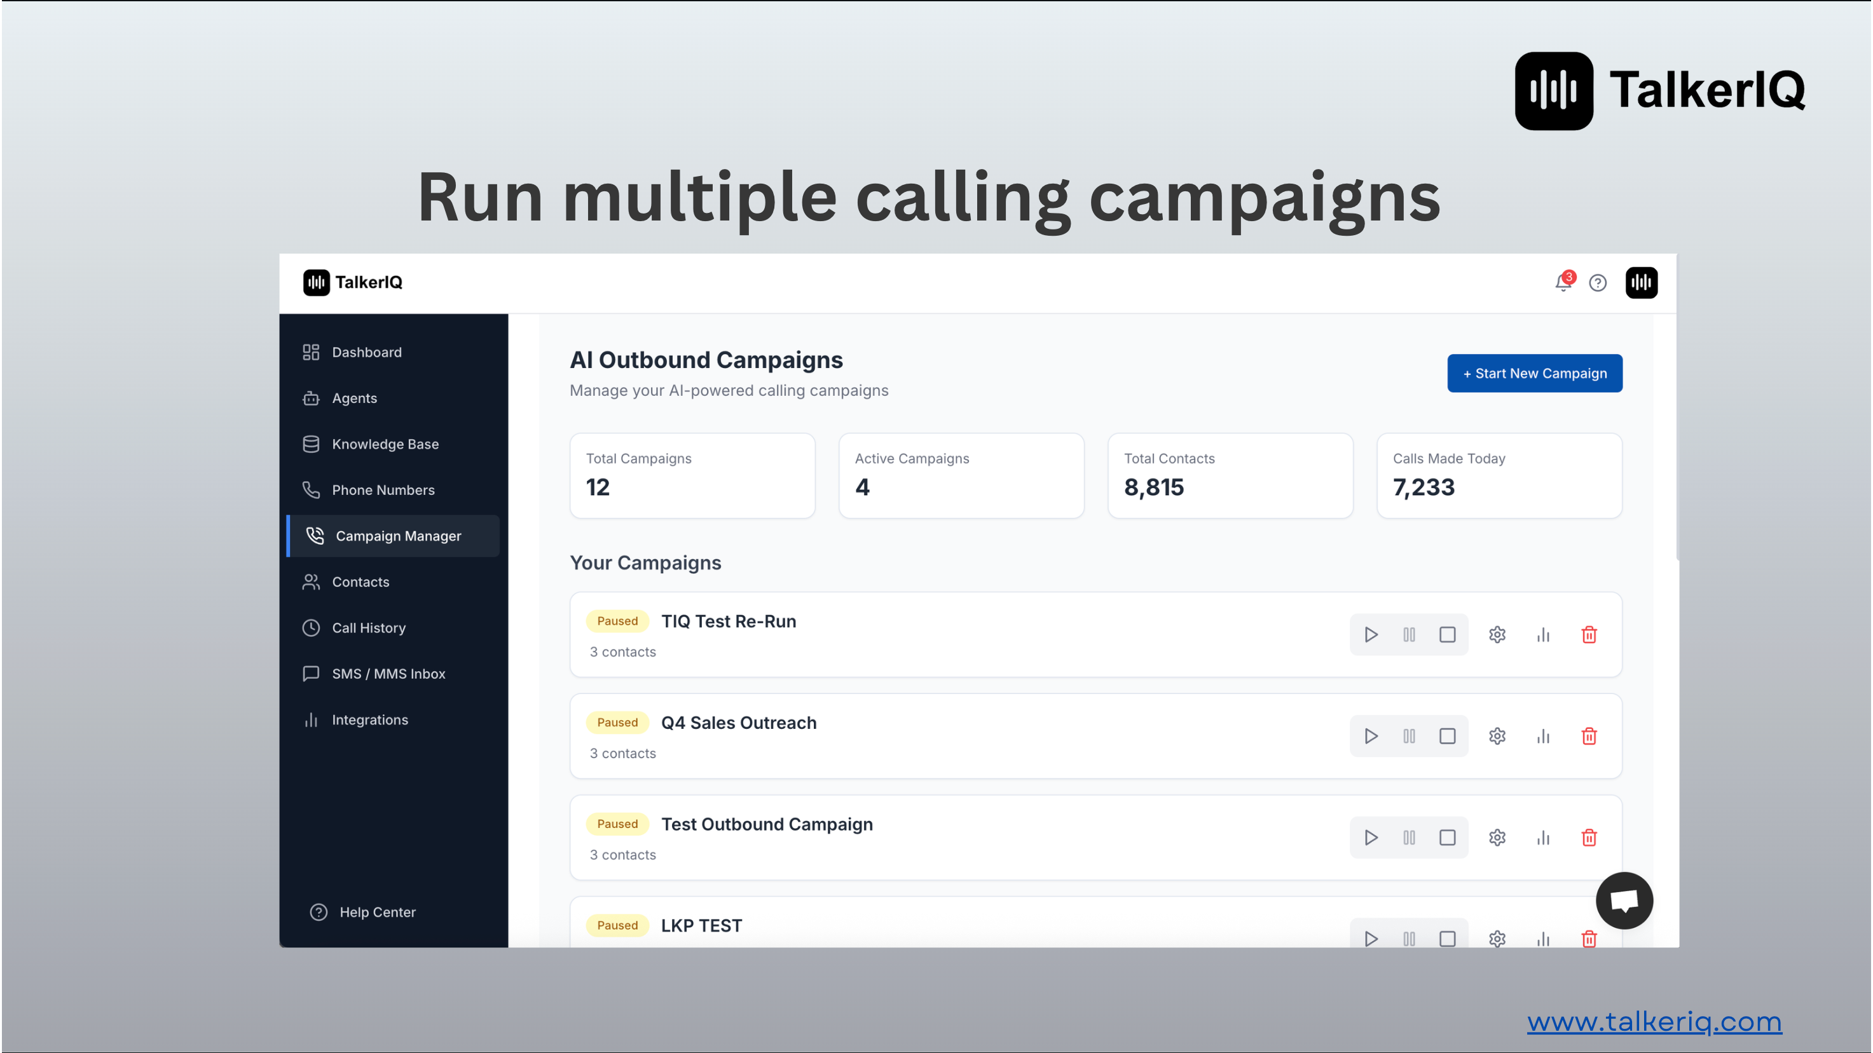Open Call History from the sidebar
This screenshot has width=1873, height=1053.
pos(369,627)
